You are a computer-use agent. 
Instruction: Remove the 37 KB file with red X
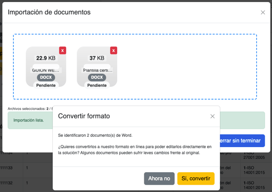[x=114, y=50]
